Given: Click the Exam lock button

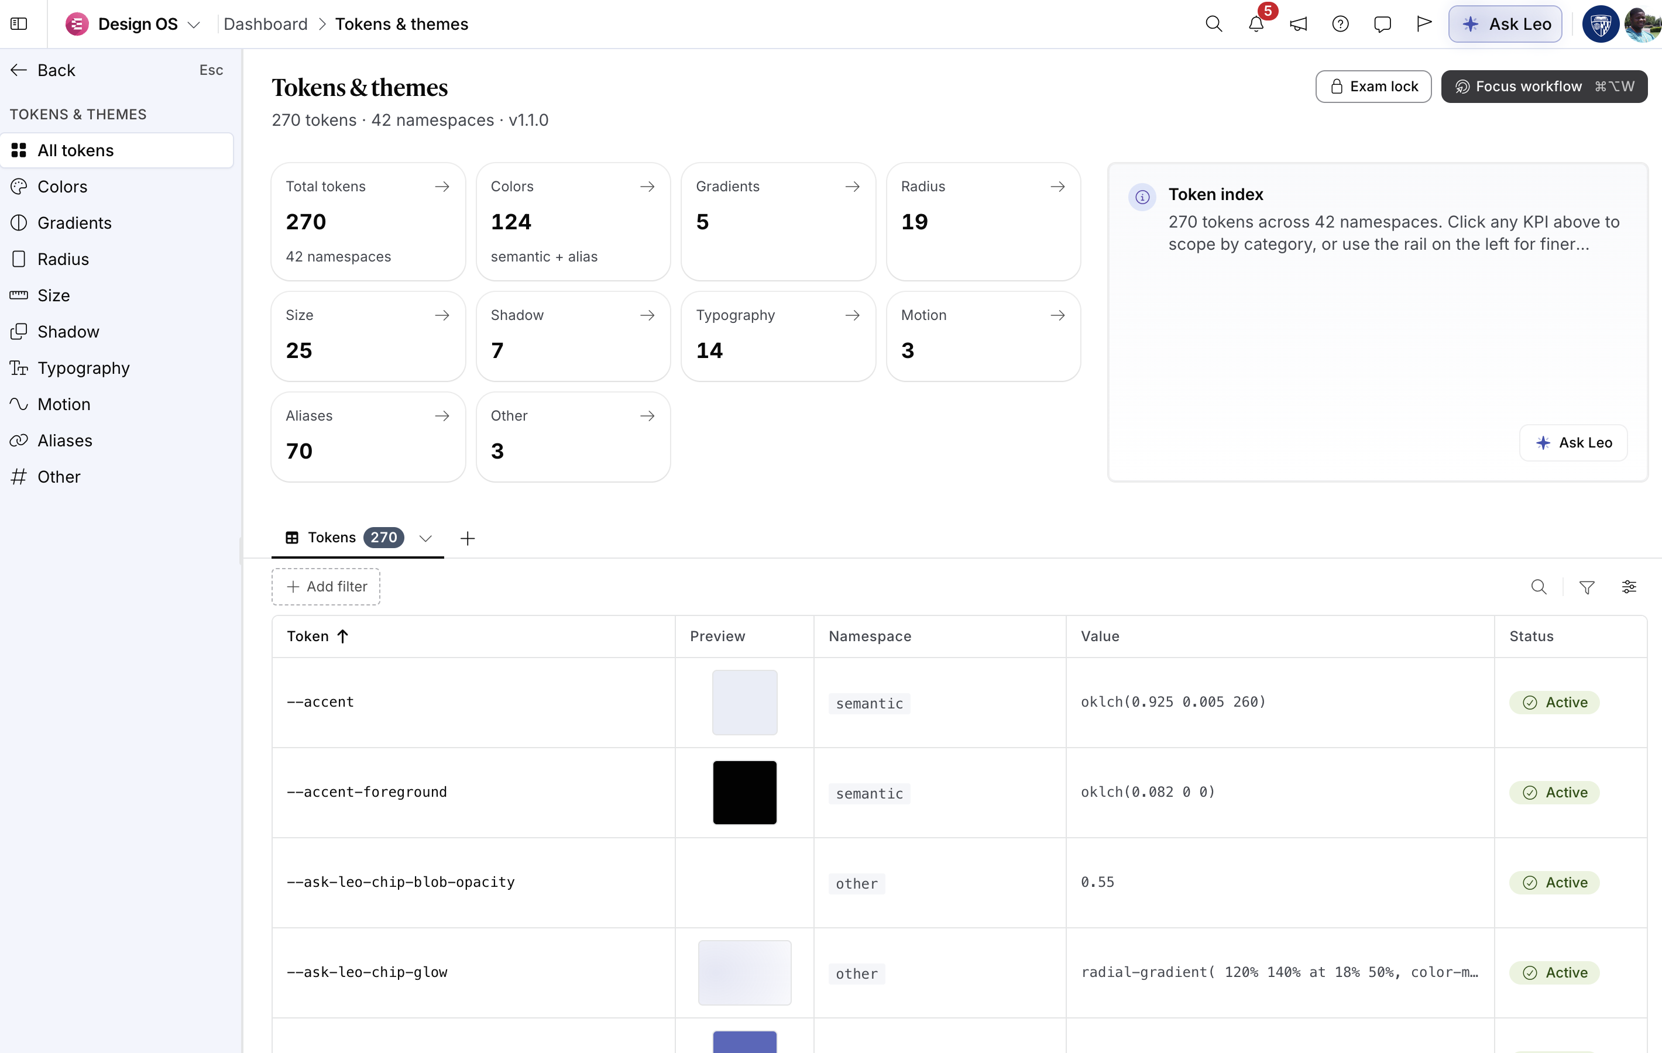Looking at the screenshot, I should [x=1373, y=86].
